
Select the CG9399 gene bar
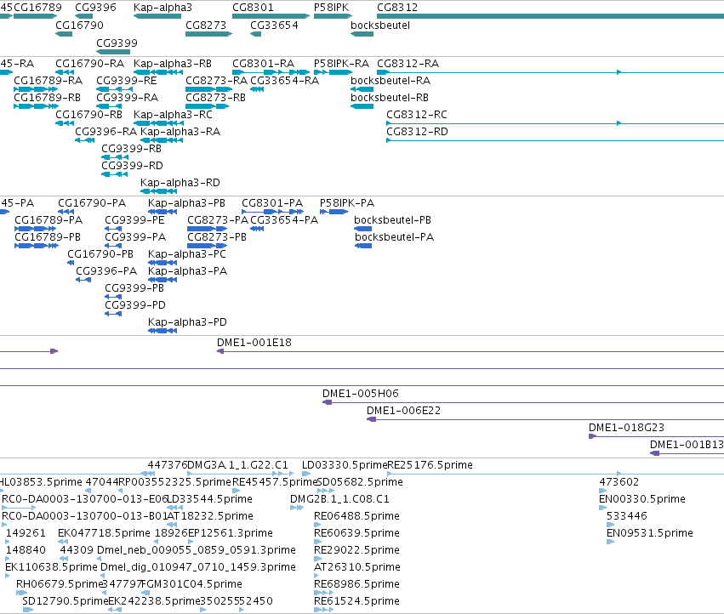(x=113, y=52)
